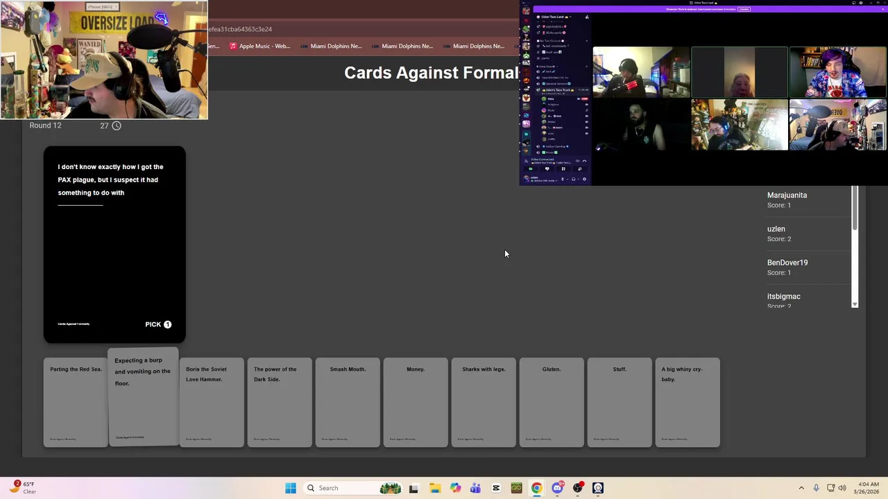Click itsbigmac in the scoreboard

click(784, 297)
